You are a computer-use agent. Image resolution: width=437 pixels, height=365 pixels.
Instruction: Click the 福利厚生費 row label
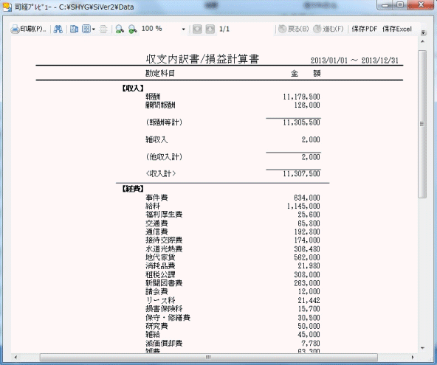[x=164, y=215]
